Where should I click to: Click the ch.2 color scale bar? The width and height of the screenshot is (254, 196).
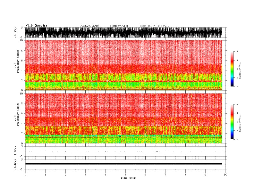pos(232,122)
